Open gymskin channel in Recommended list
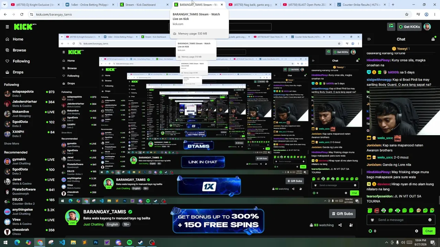440x247 pixels. pos(29,161)
